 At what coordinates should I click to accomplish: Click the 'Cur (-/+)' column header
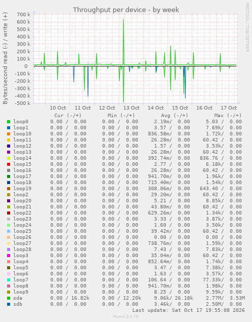tap(68, 116)
